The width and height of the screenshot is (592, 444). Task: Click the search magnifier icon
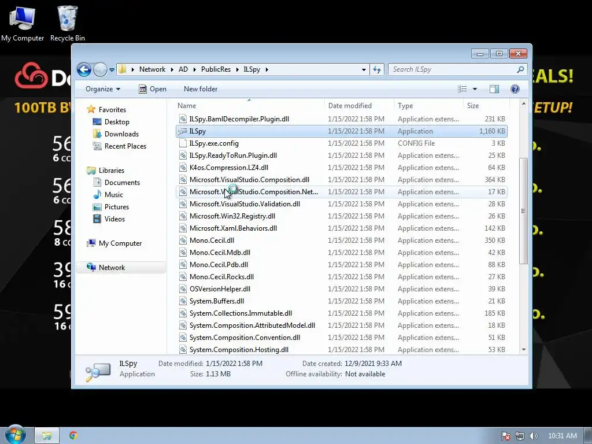[x=520, y=69]
